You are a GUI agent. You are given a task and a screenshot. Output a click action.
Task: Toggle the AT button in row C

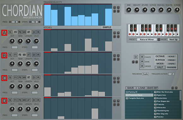point(29,77)
